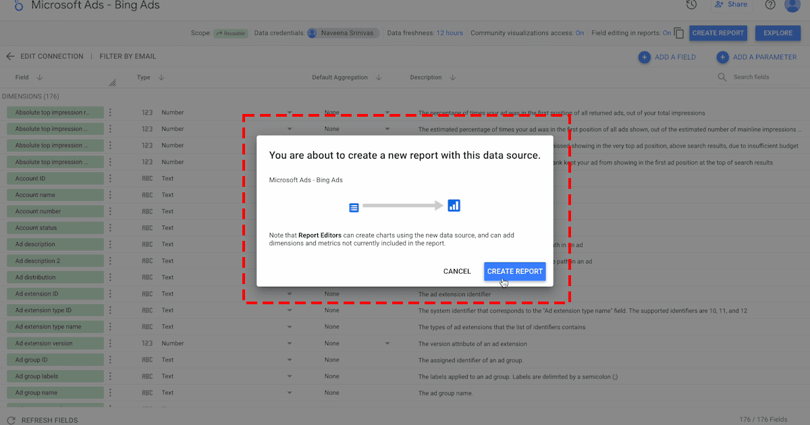The width and height of the screenshot is (810, 425).
Task: Click the plus icon for Add a Parameter
Action: click(723, 57)
